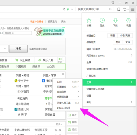Save page as 图片
This screenshot has height=135, width=137.
118,42
